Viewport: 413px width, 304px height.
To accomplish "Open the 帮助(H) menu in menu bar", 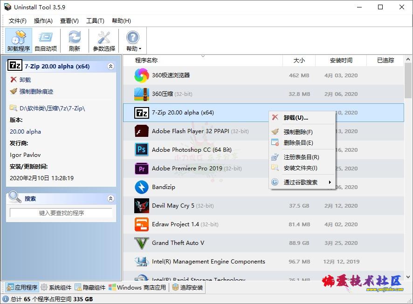I will click(x=121, y=21).
